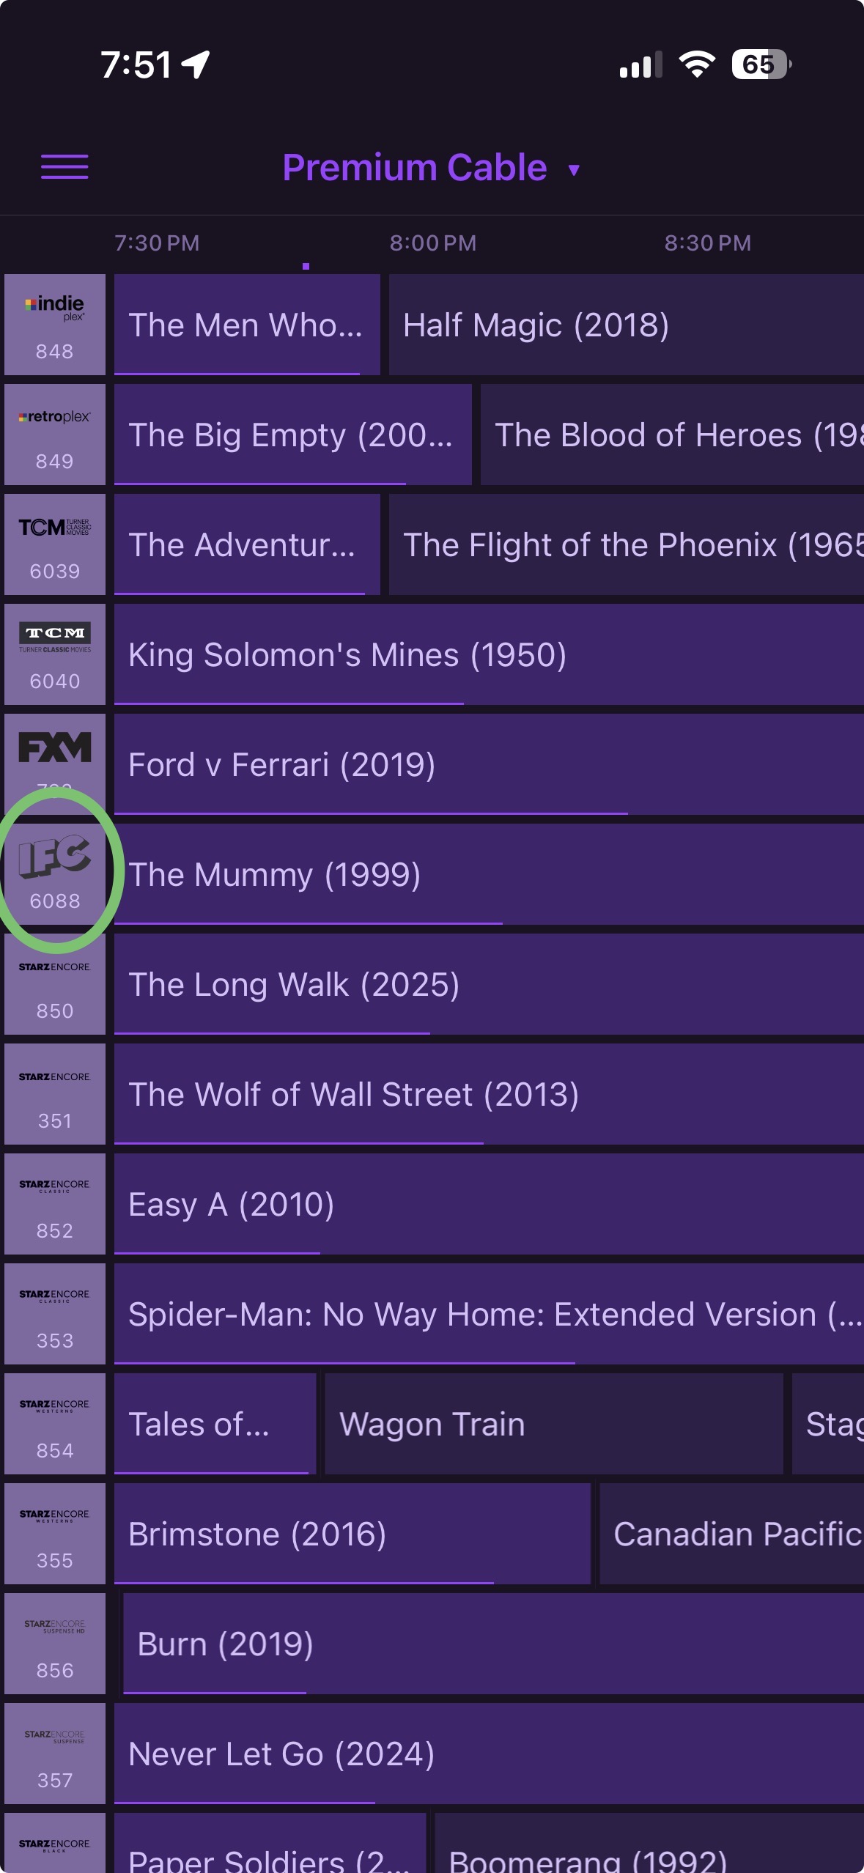The image size is (864, 1873).
Task: Tap the 8:30 PM time header
Action: [x=707, y=243]
